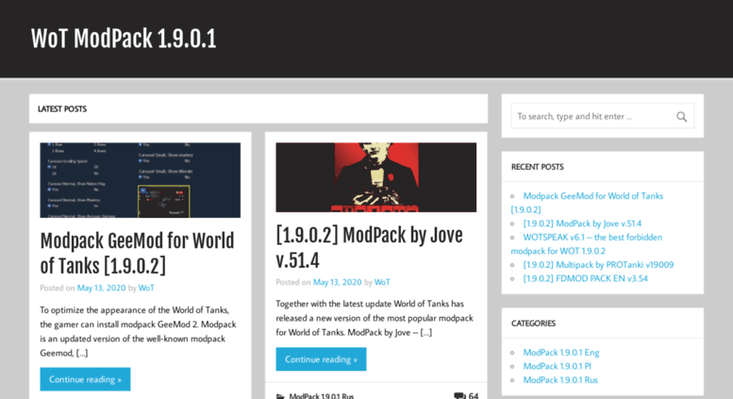Open [1.9.0.2] ModPack by Jove v.51.4 post title
This screenshot has width=733, height=399.
pyautogui.click(x=369, y=248)
